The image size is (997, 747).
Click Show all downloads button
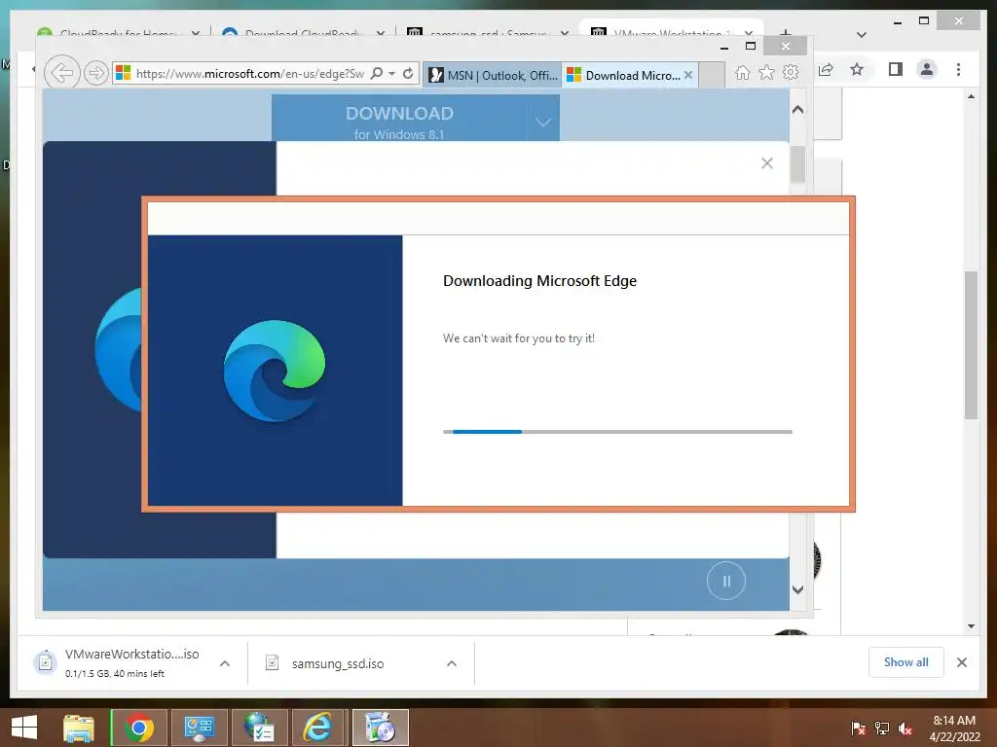coord(906,661)
